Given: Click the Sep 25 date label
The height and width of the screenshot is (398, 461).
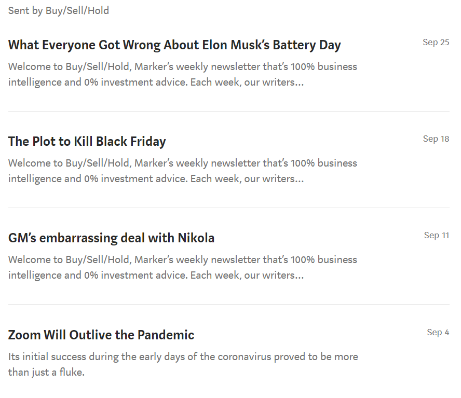Looking at the screenshot, I should 436,43.
